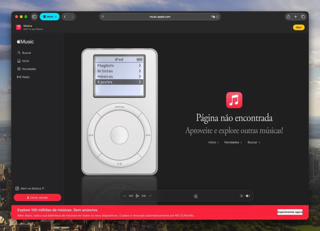Click play in the player bar

point(138,196)
